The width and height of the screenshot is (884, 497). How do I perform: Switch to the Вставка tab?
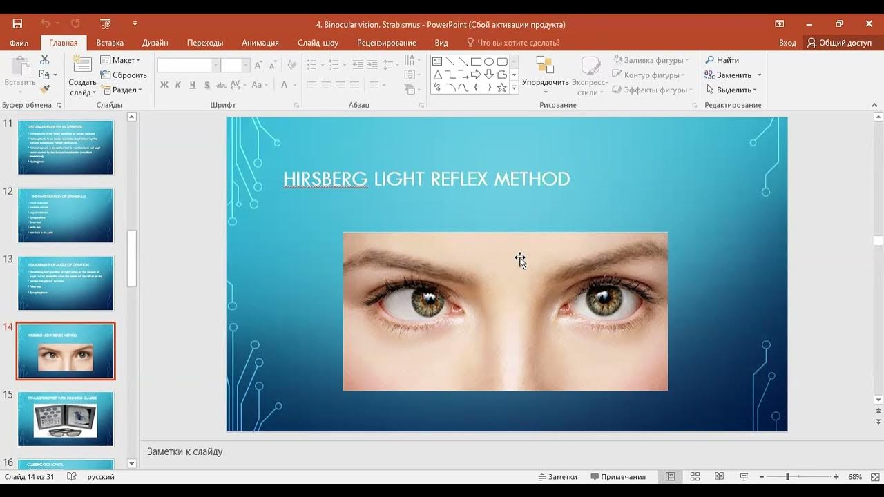point(110,43)
